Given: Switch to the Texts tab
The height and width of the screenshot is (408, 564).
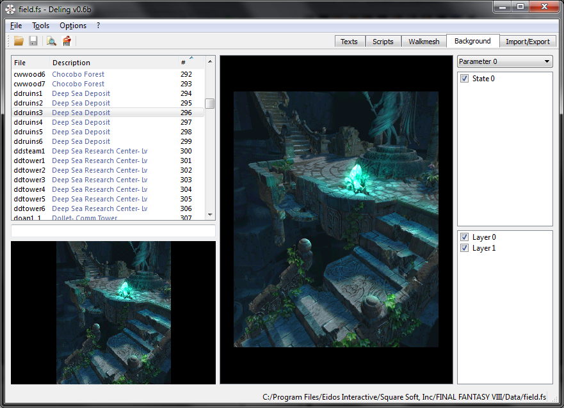Looking at the screenshot, I should 350,42.
